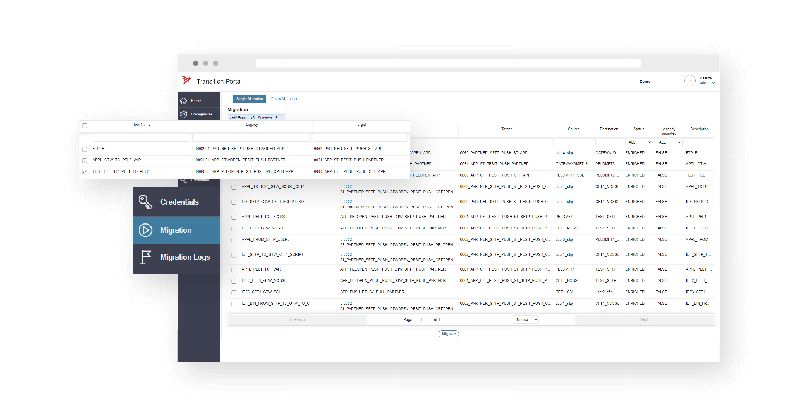The image size is (798, 417).
Task: Click the Prerequisites gear icon in sidebar
Action: [x=183, y=114]
